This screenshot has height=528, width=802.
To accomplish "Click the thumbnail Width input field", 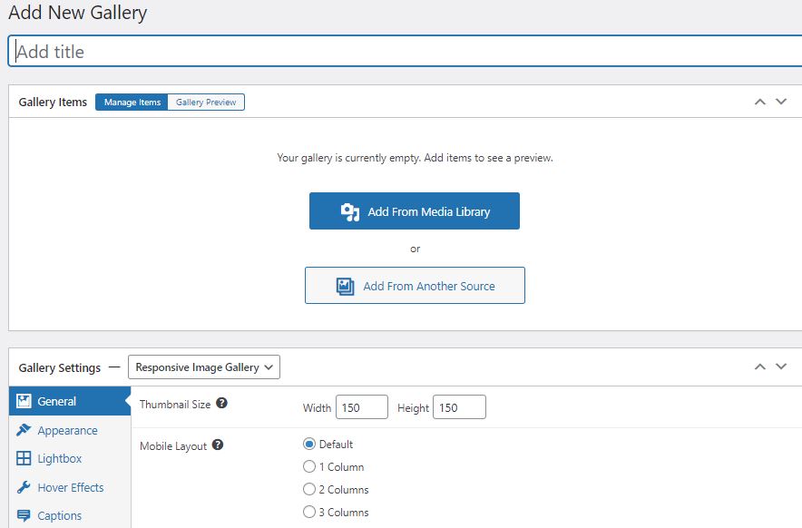I will (x=362, y=407).
